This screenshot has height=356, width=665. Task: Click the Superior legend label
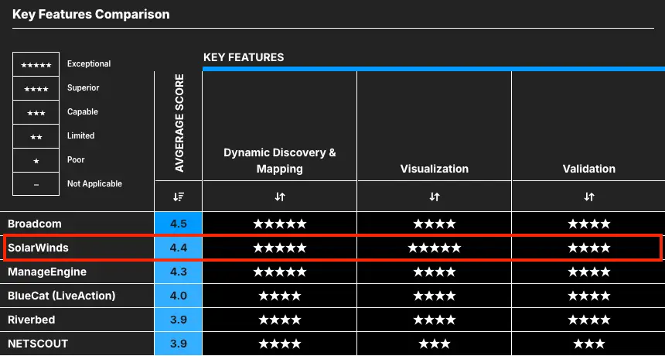click(84, 87)
